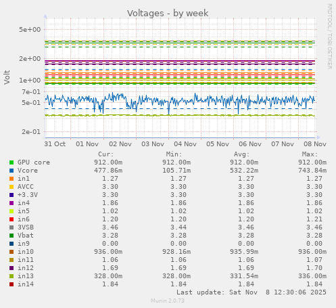Image resolution: width=336 pixels, height=308 pixels.
Task: Click the 'Last update' timestamp line
Action: pos(251,292)
